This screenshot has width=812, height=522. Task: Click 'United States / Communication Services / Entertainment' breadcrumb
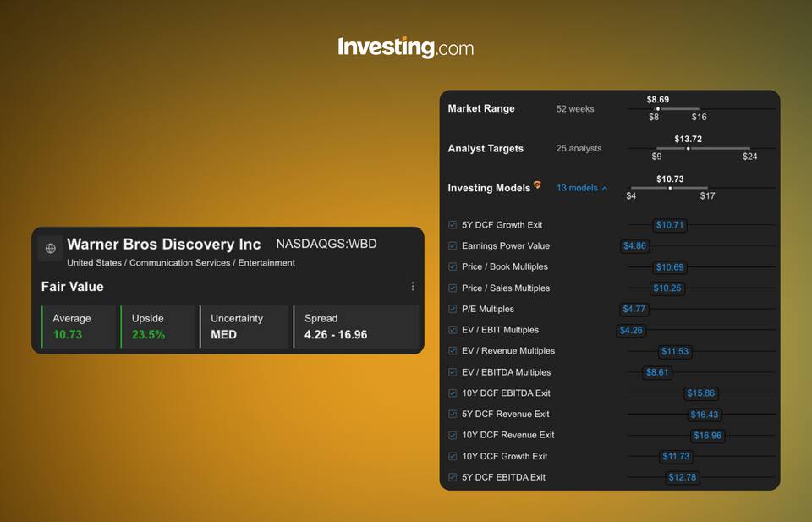click(181, 263)
